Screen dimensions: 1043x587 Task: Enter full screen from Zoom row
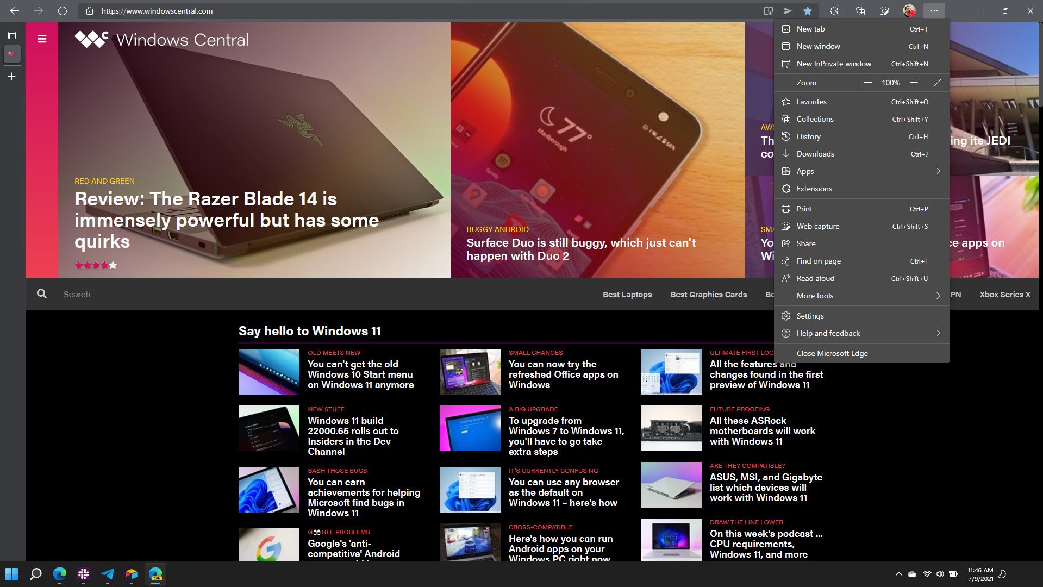938,83
